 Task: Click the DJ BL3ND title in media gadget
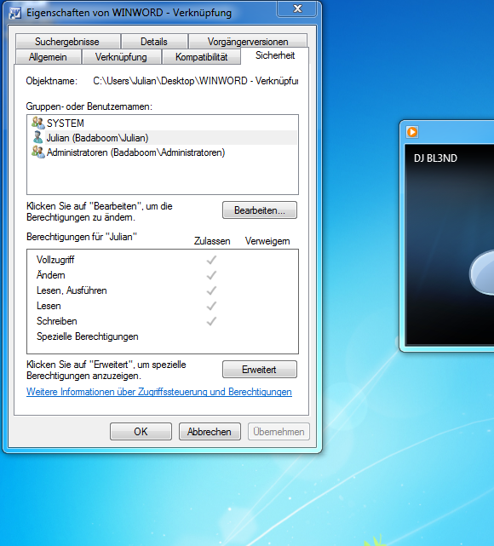point(435,158)
